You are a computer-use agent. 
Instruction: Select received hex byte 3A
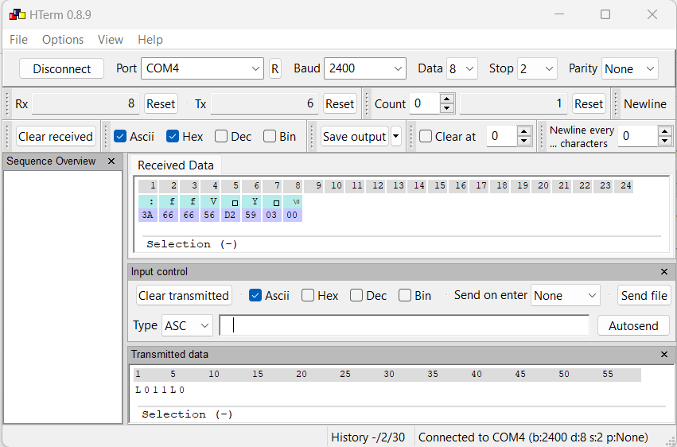tap(148, 215)
